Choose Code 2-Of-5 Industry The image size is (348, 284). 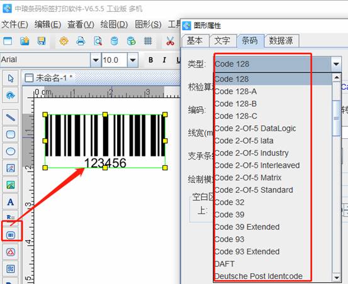(x=273, y=153)
